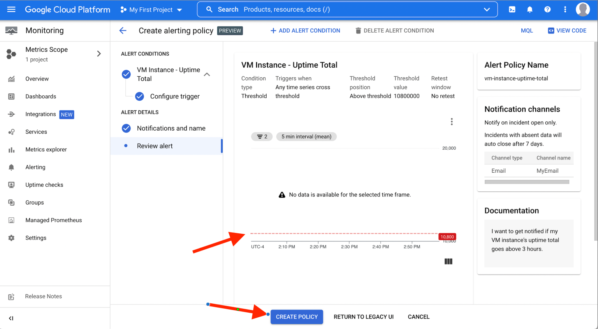Click the vm-instance-uptime-total policy name
Screen dimensions: 598x329
click(x=516, y=78)
